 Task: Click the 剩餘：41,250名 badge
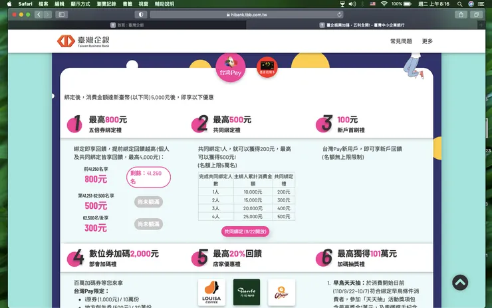coord(148,177)
